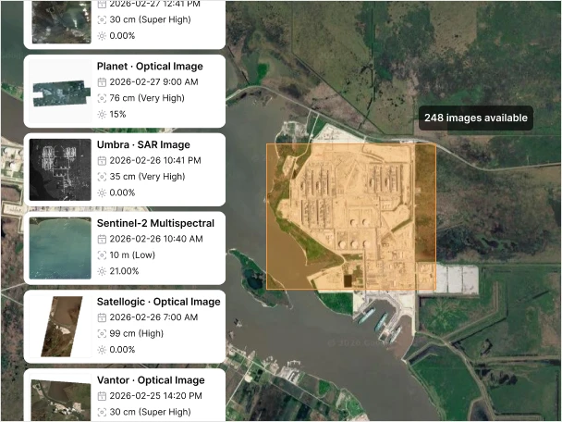The image size is (562, 422).
Task: Select the Vantor · Optical Image title
Action: tap(151, 380)
